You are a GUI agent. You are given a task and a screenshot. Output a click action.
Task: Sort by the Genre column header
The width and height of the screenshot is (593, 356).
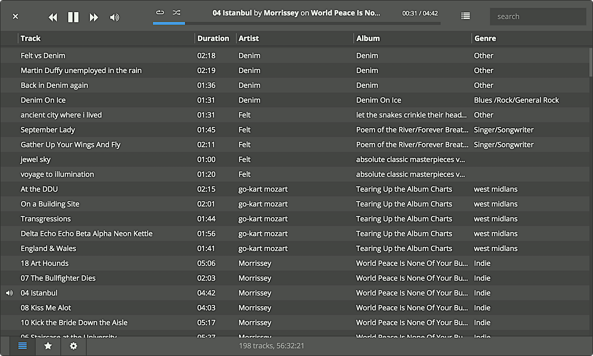tap(485, 38)
